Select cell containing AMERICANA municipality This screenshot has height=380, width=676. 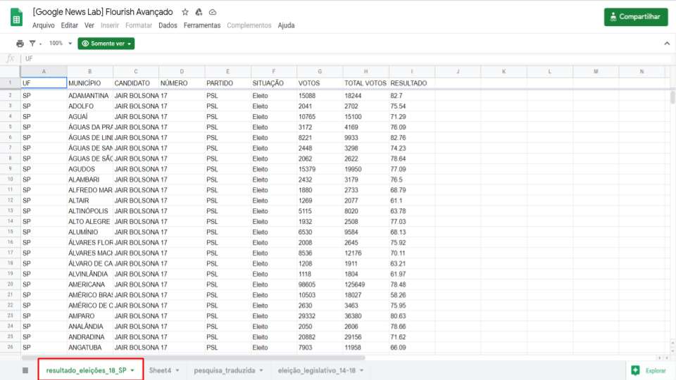coord(89,284)
